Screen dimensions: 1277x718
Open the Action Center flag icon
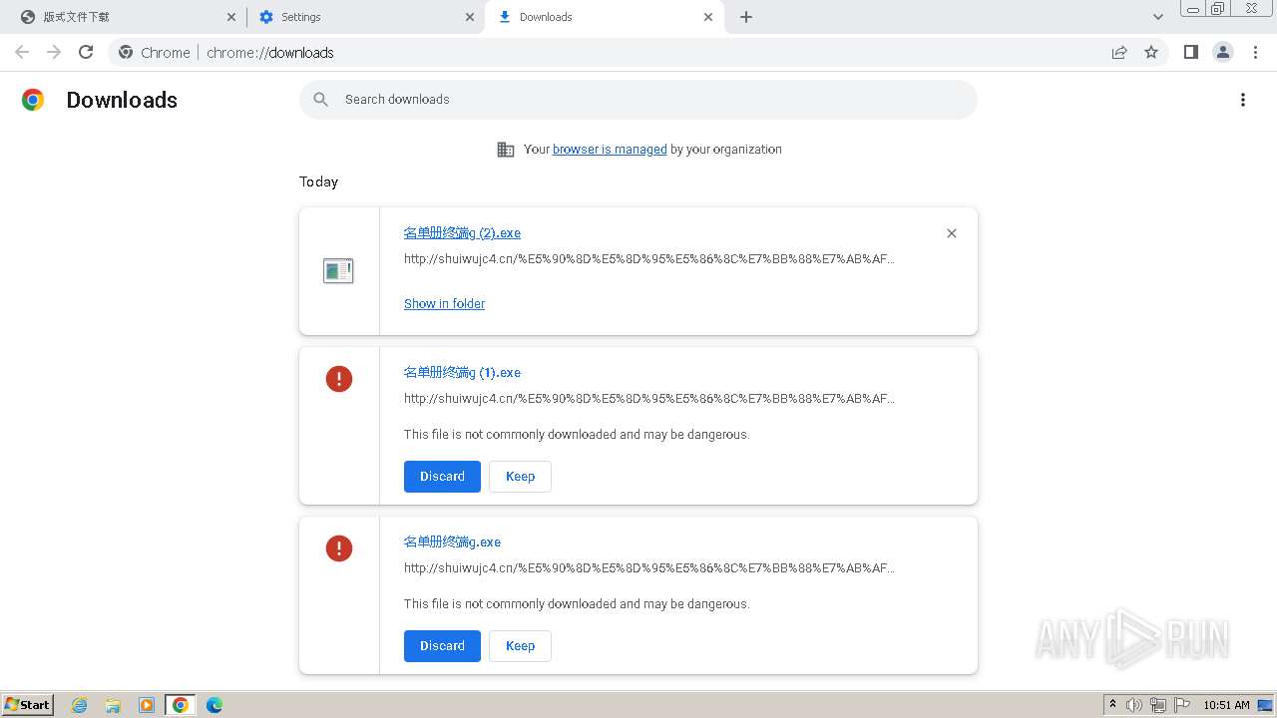point(1182,705)
